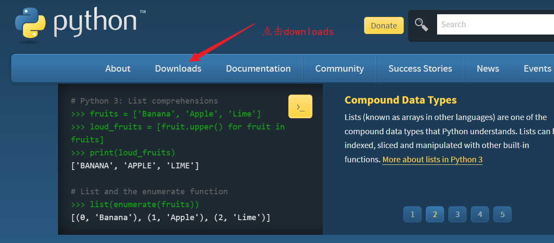This screenshot has height=243, width=554.
Task: Click the enumerate output tuple line
Action: pyautogui.click(x=171, y=218)
